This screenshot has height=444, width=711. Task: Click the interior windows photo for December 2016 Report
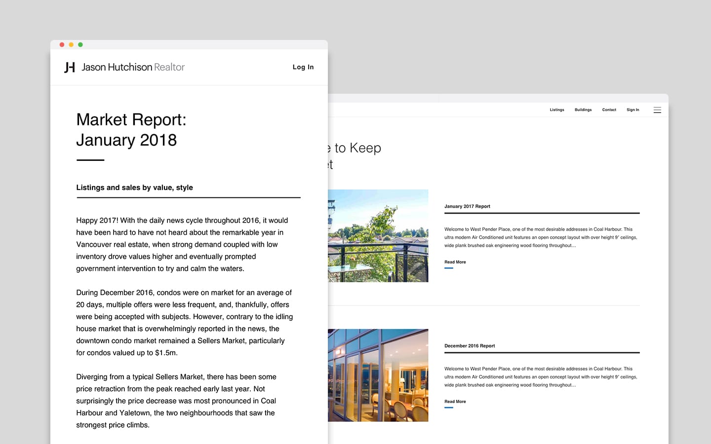click(x=378, y=375)
